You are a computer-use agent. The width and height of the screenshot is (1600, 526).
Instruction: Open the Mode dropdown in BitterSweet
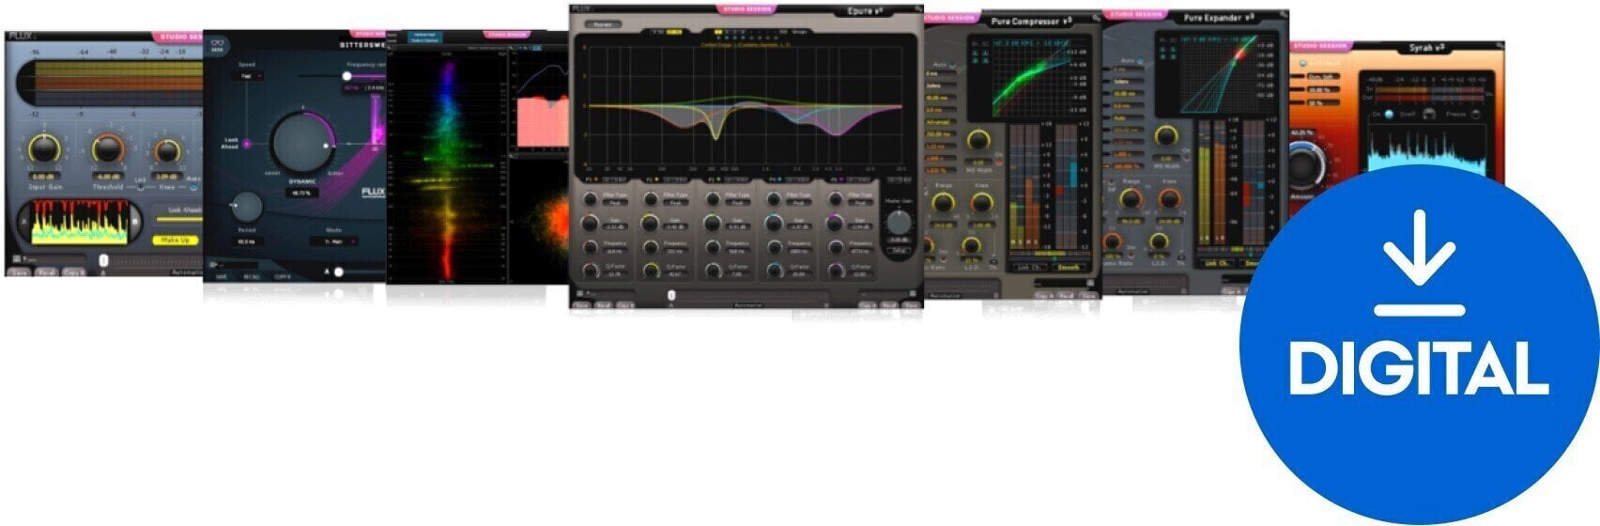point(334,241)
